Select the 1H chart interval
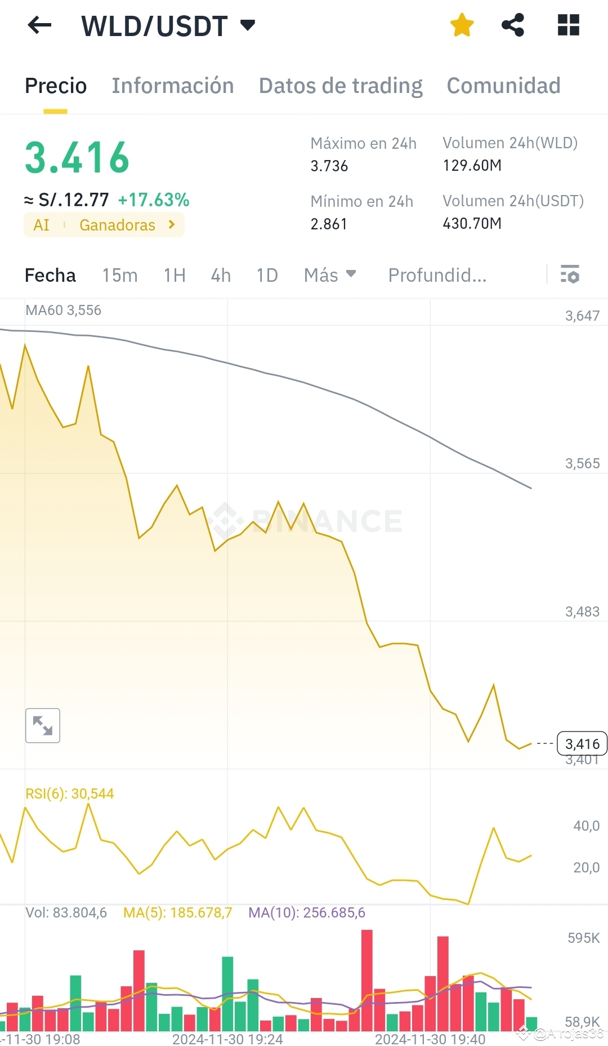Image resolution: width=608 pixels, height=1046 pixels. 175,275
